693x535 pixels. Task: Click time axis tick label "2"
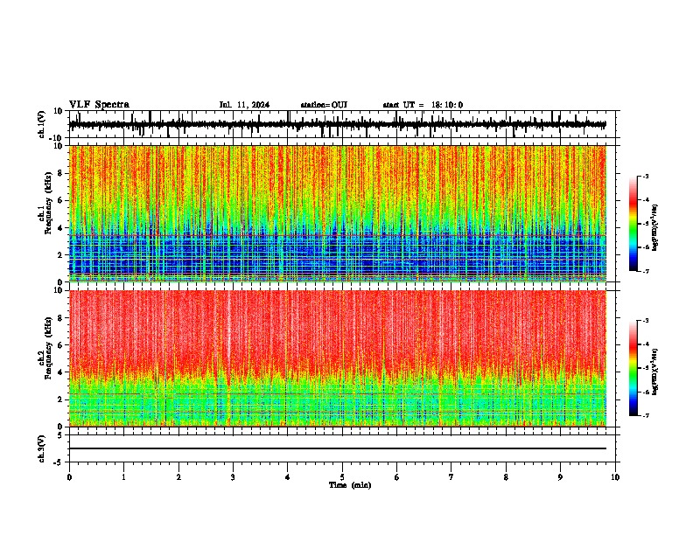[x=178, y=477]
